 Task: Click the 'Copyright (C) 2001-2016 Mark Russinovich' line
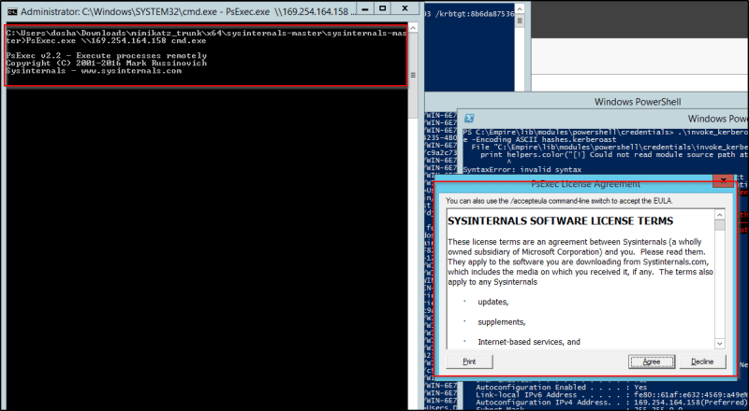tap(107, 63)
